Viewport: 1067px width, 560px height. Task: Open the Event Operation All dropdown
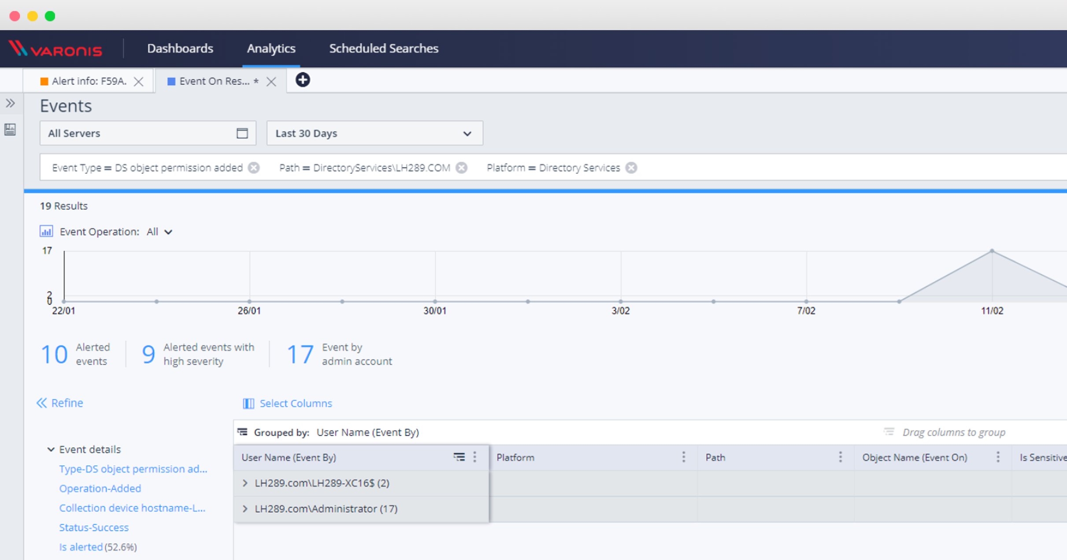click(158, 231)
